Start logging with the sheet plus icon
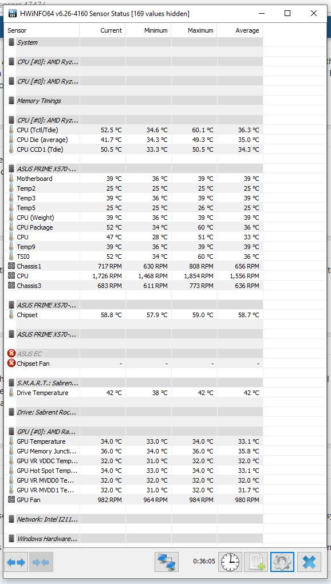Image resolution: width=331 pixels, height=584 pixels. click(256, 562)
